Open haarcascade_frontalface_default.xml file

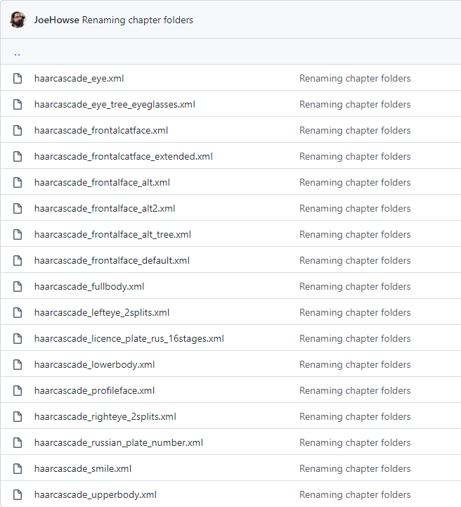click(x=112, y=261)
